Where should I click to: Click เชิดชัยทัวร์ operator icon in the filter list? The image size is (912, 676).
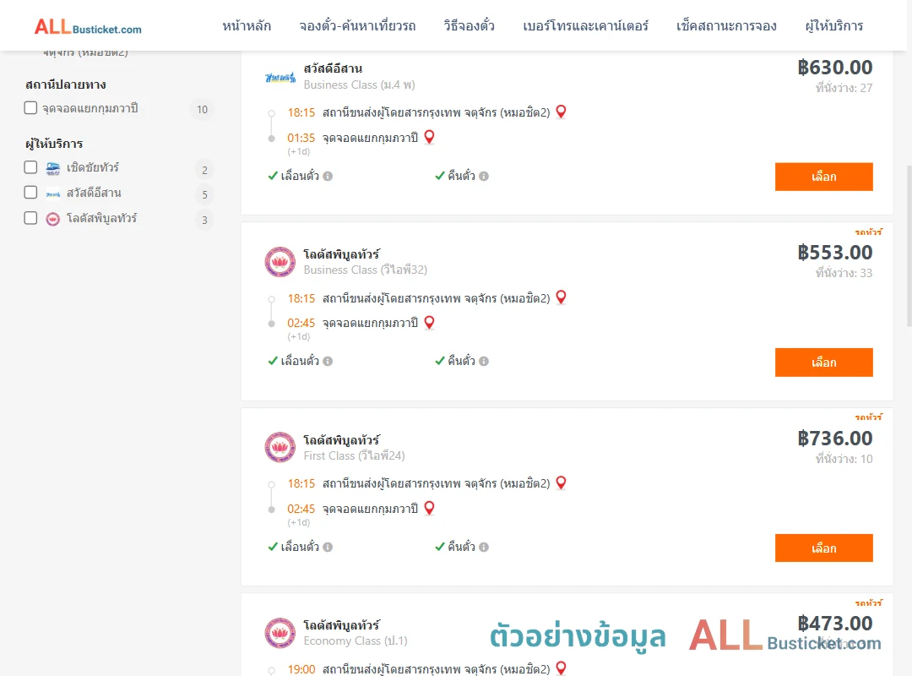pos(53,168)
